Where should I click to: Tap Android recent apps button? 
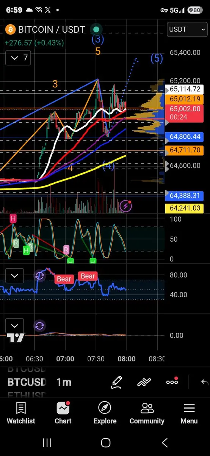pyautogui.click(x=47, y=442)
